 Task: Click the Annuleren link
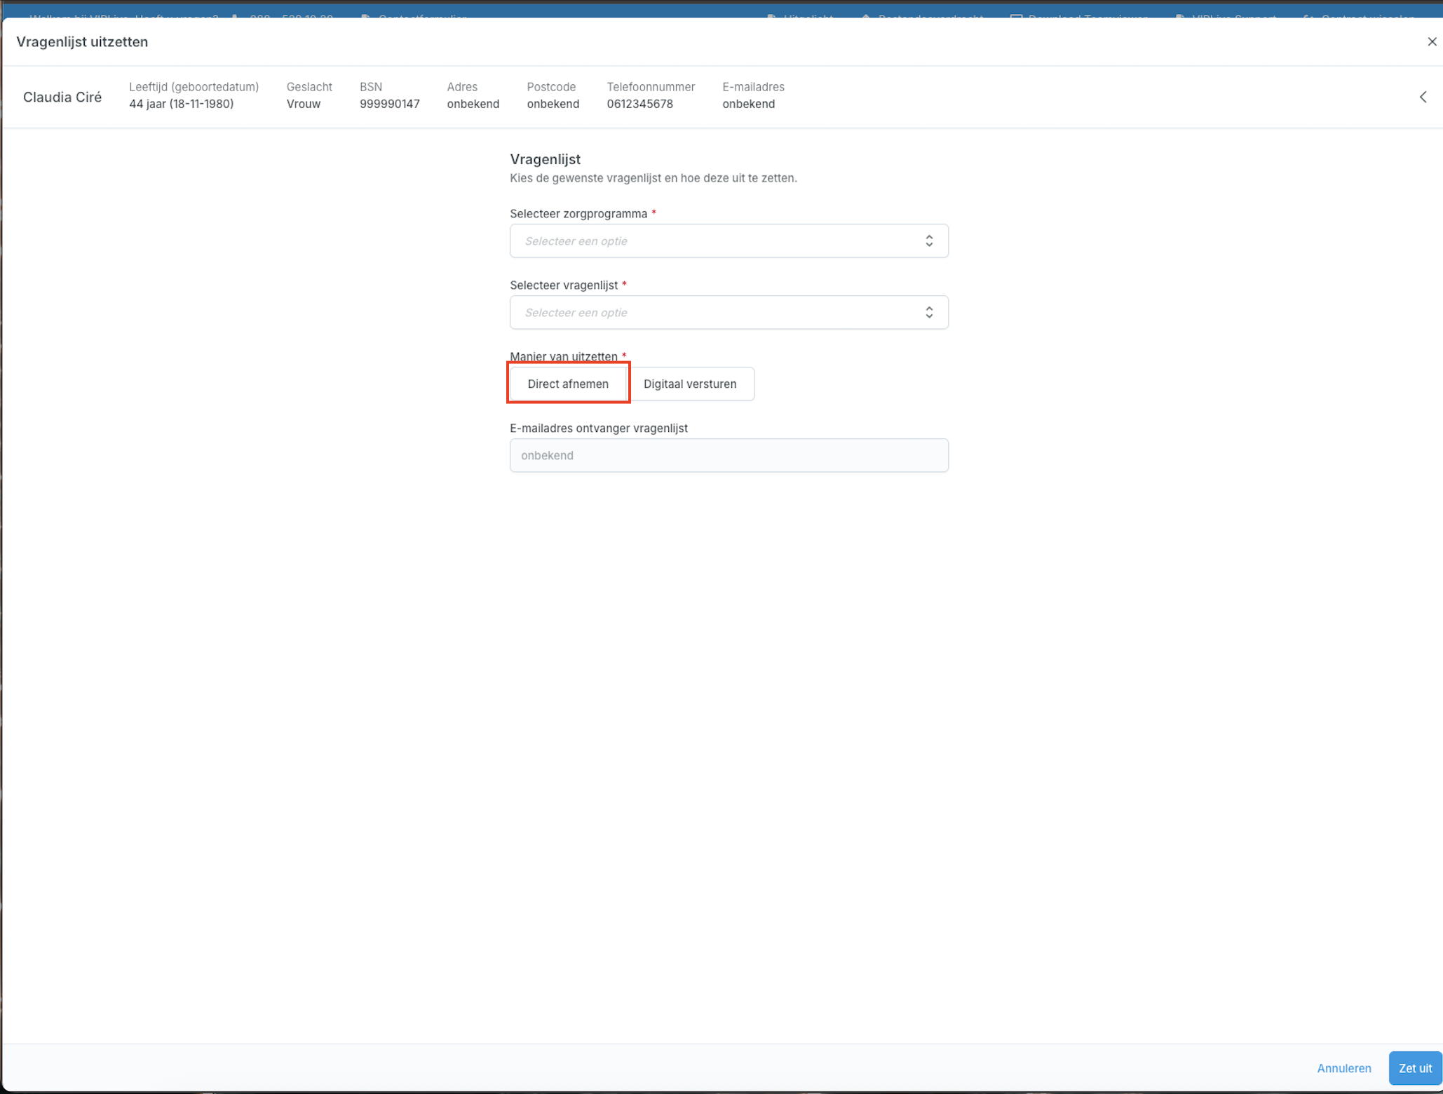coord(1343,1068)
